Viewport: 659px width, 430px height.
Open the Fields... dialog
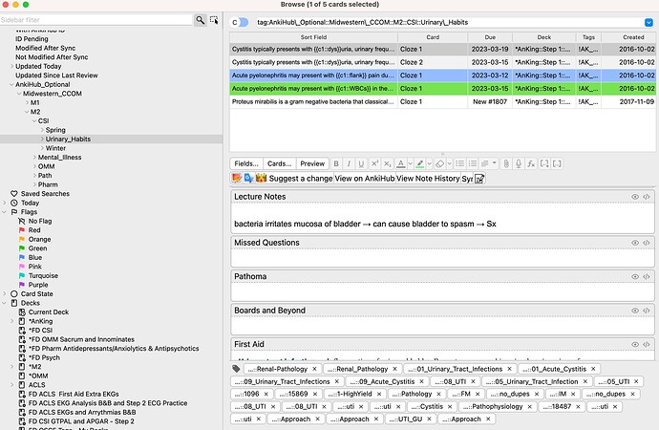coord(246,164)
